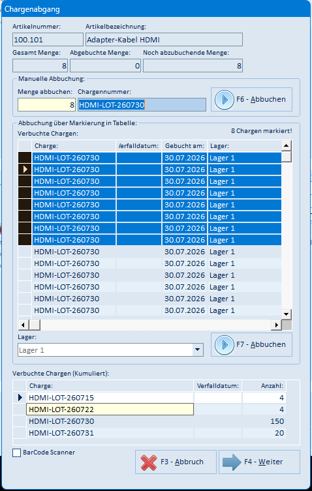This screenshot has height=491, width=312.
Task: Enable the BarCode Scanner checkbox
Action: [16, 453]
